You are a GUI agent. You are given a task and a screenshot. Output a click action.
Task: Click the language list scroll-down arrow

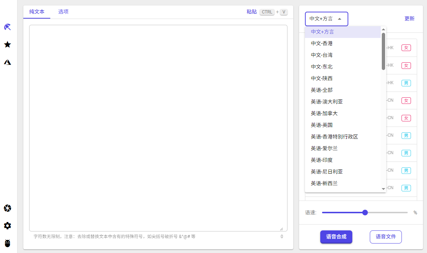(x=383, y=189)
